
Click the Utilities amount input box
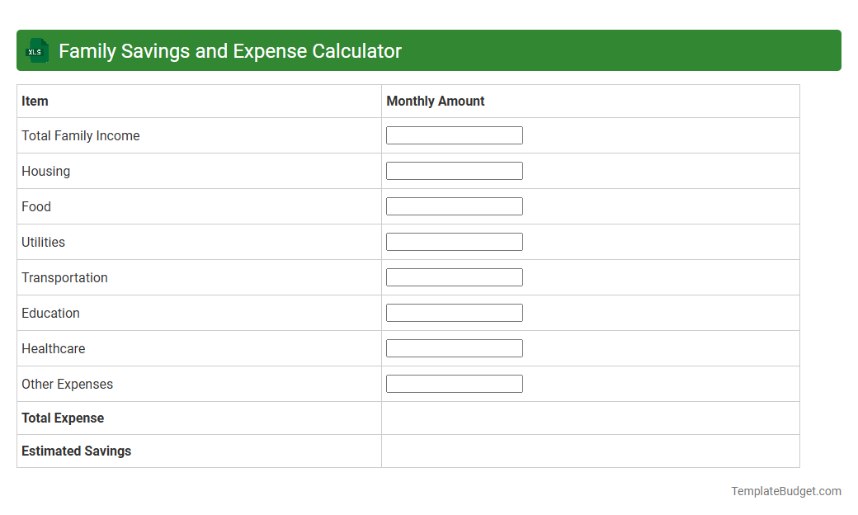click(454, 241)
